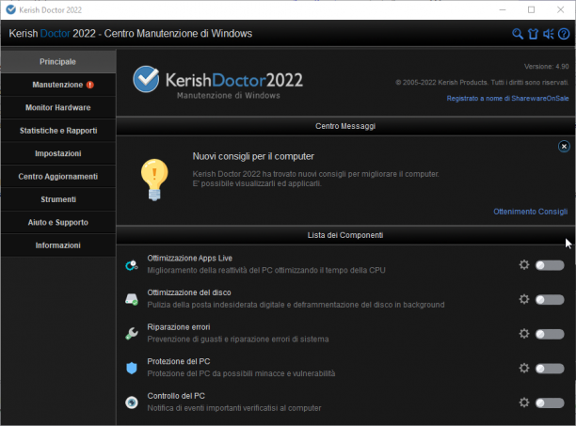This screenshot has height=426, width=576.
Task: Open gear settings for Riparazione errori
Action: (524, 334)
